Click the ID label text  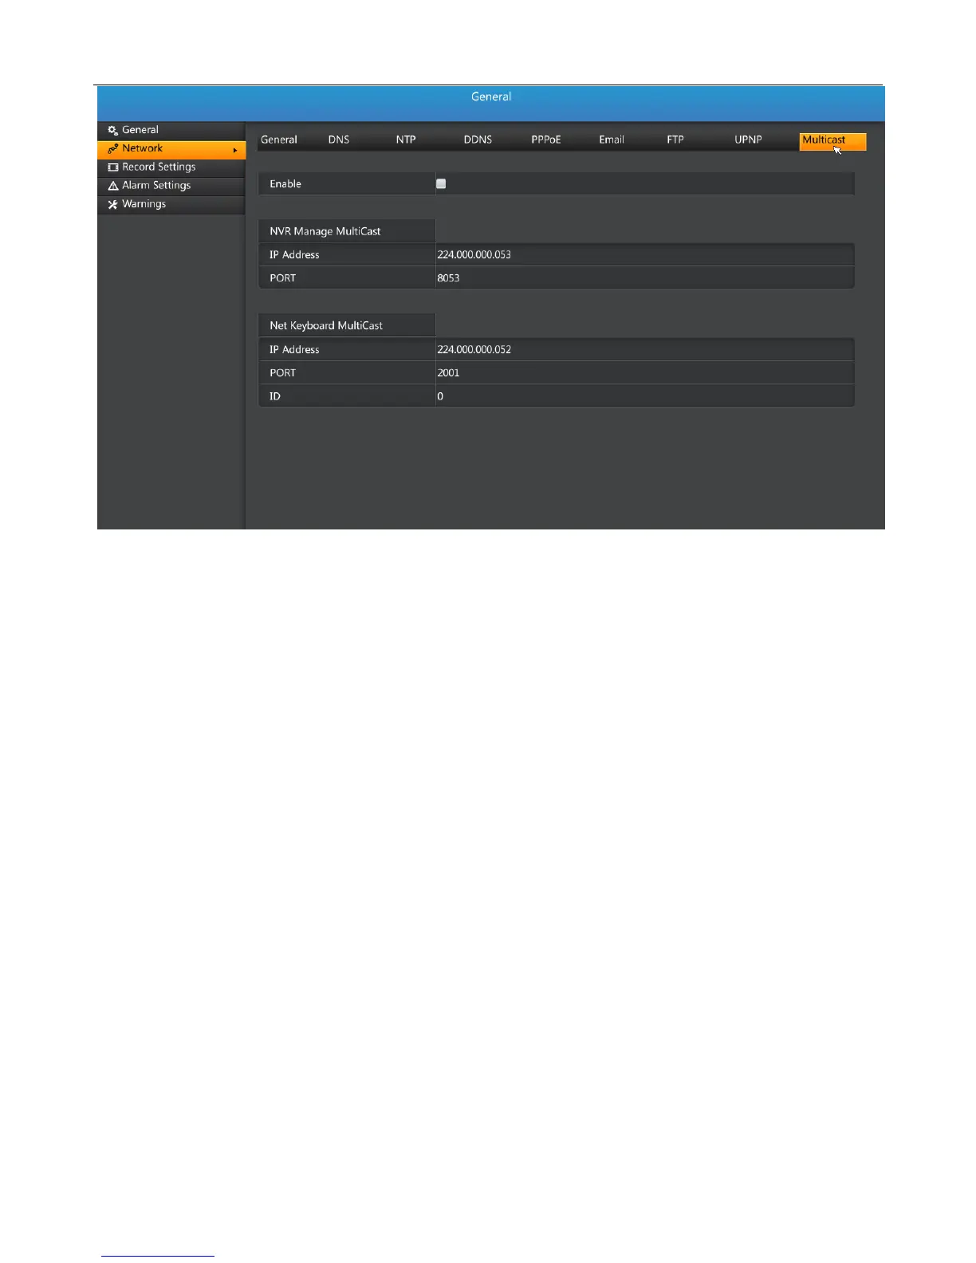[275, 396]
